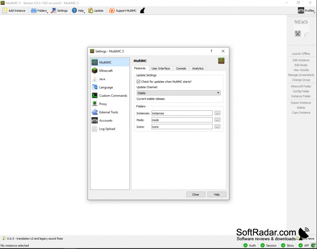Click the Session status indicator

pyautogui.click(x=268, y=245)
